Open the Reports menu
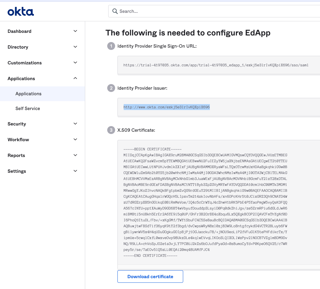The width and height of the screenshot is (320, 289). [x=16, y=155]
